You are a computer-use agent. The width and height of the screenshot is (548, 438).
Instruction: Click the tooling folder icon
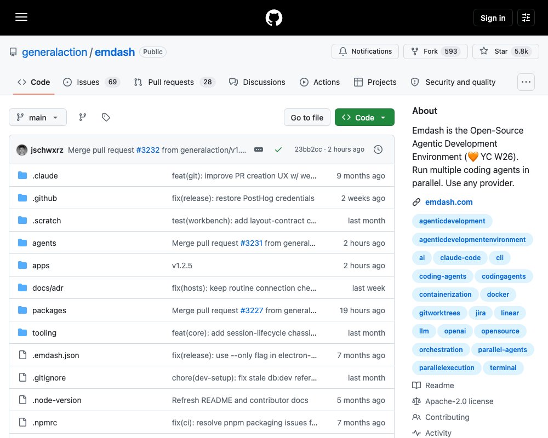pos(22,332)
